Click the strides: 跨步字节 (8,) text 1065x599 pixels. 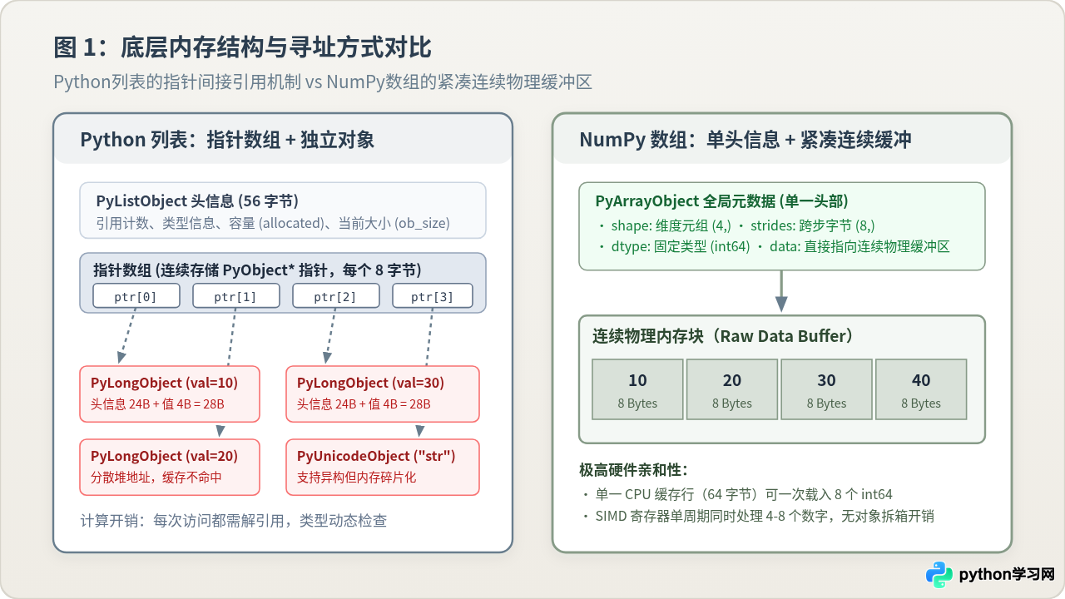813,225
